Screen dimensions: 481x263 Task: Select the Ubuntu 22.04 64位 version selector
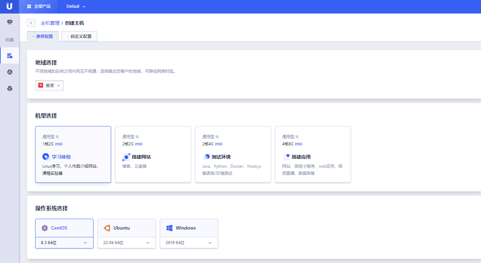(126, 242)
